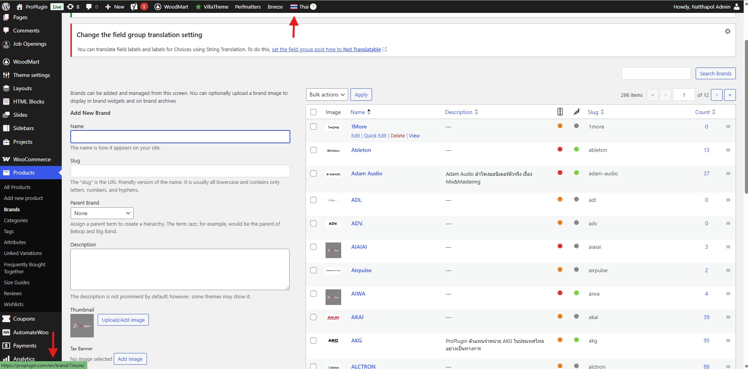Open the Bulk actions dropdown
The height and width of the screenshot is (369, 748).
pos(327,94)
